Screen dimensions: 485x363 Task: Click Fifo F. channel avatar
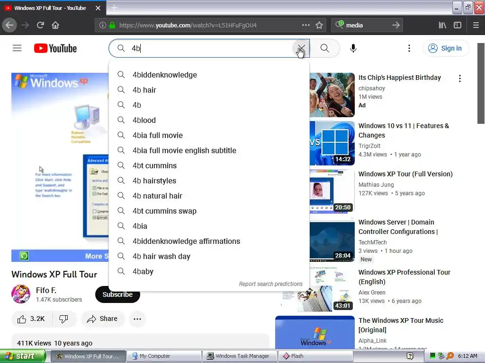point(21,294)
